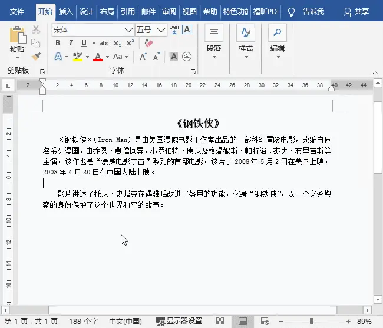This screenshot has width=383, height=328.
Task: Open 剪贴板 clipboard dialog launcher
Action: coord(42,72)
